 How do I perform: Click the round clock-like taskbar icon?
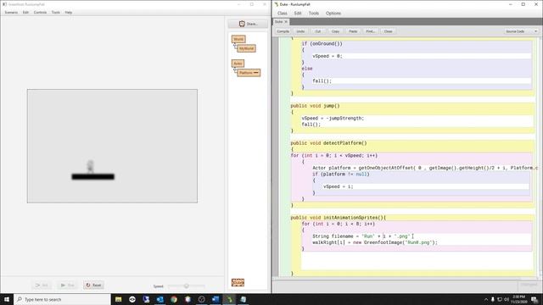click(202, 299)
